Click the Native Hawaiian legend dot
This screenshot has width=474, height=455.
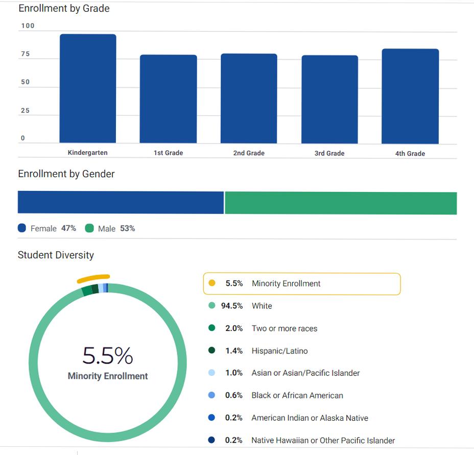[x=212, y=440]
